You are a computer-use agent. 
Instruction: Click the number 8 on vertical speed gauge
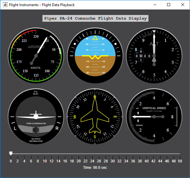tap(172, 117)
